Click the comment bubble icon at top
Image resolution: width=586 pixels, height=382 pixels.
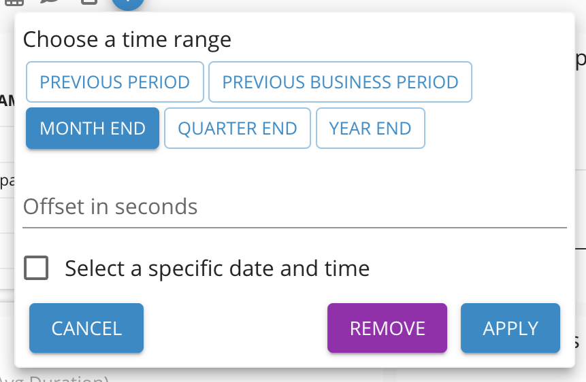[x=50, y=2]
